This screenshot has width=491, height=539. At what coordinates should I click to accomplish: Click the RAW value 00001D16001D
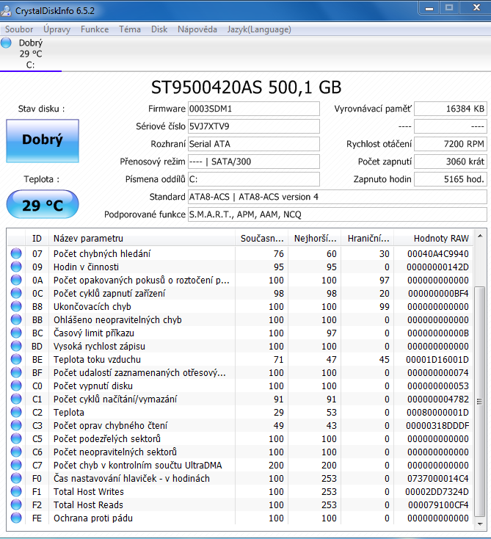point(437,360)
